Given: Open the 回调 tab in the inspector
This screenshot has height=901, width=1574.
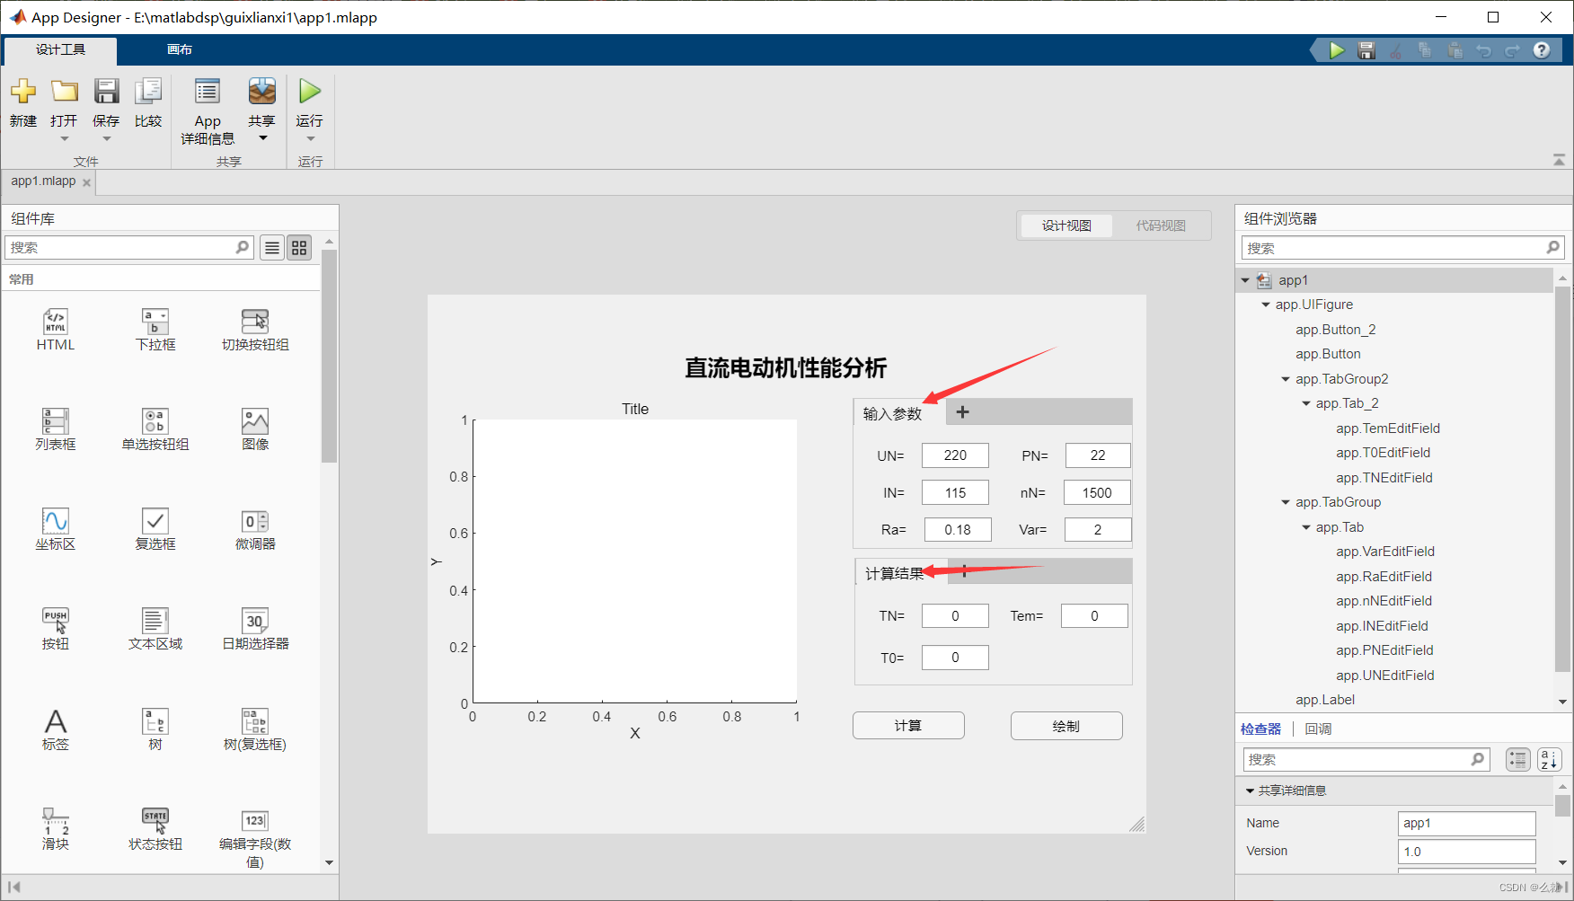Looking at the screenshot, I should pyautogui.click(x=1318, y=728).
